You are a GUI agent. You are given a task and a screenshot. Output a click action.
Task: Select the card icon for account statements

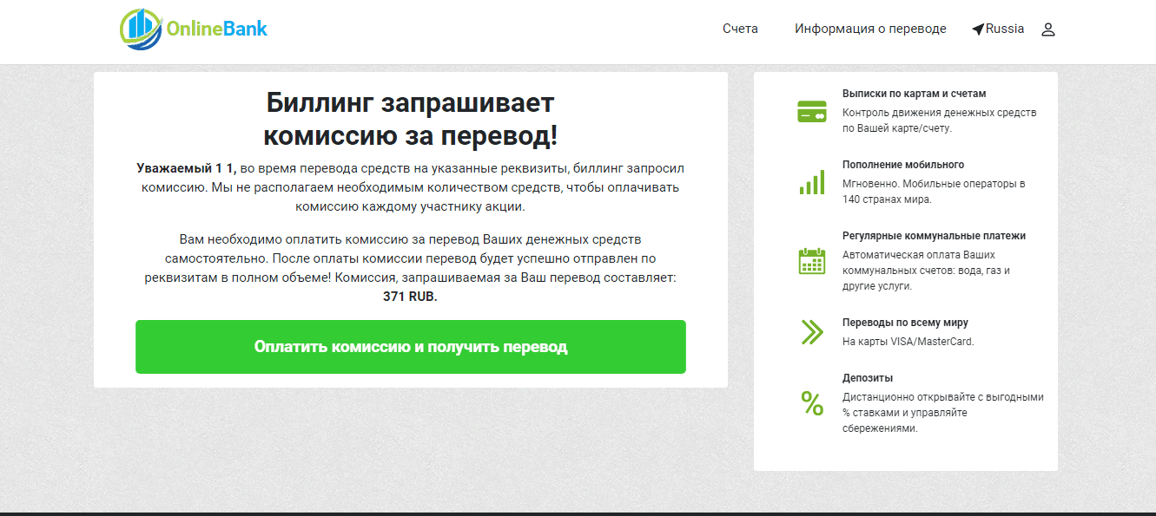click(811, 110)
